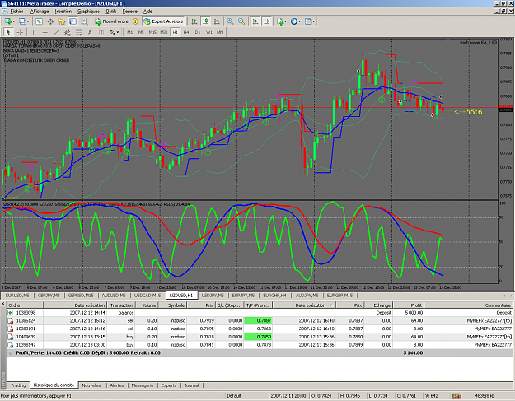Sort history by the Profit column
Viewport: 515px width, 401px height.
(x=409, y=305)
